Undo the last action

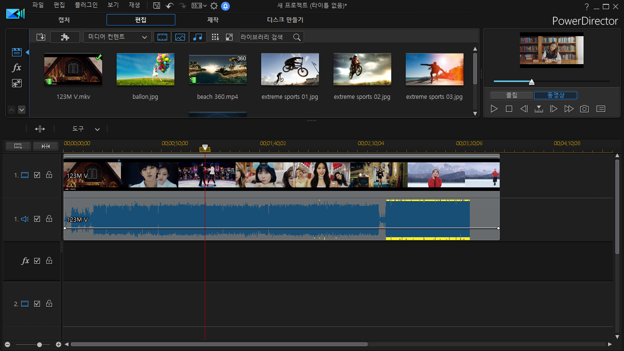point(170,6)
